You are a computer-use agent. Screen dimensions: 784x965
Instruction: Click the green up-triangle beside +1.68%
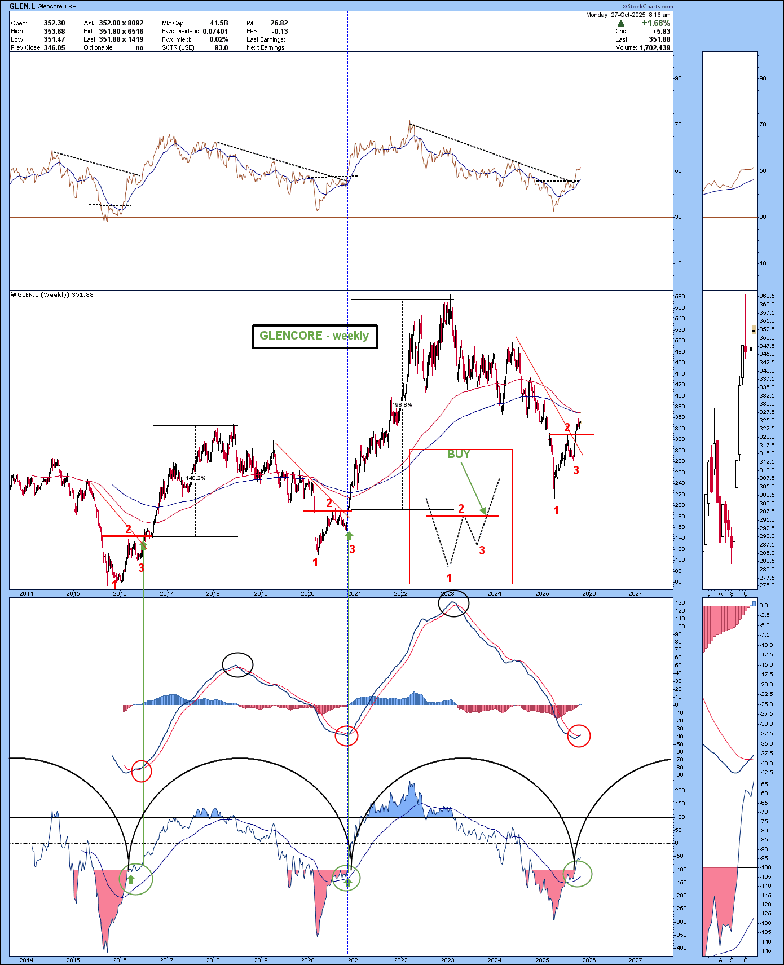pos(621,23)
